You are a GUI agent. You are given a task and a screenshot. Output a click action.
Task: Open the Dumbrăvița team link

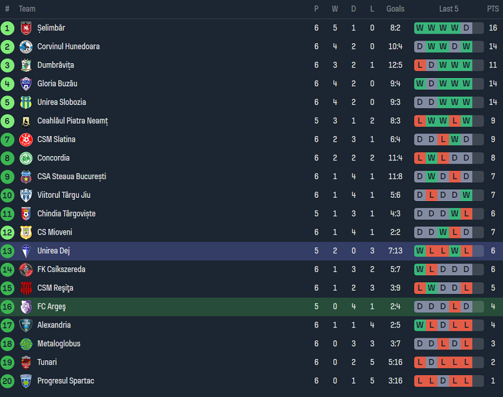coord(55,65)
